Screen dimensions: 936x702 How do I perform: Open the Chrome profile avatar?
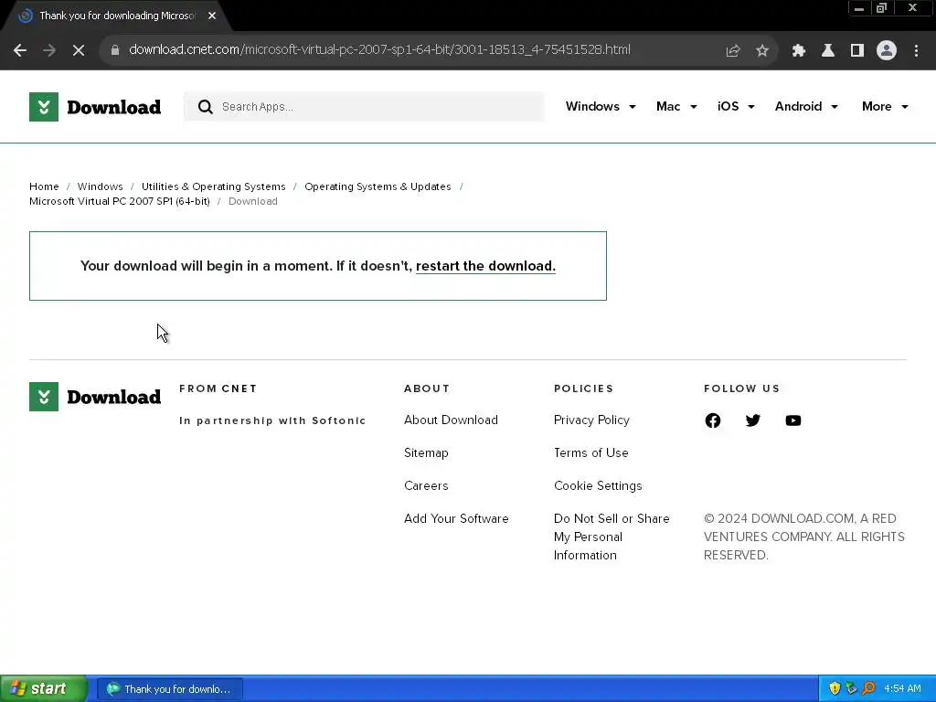pos(887,51)
